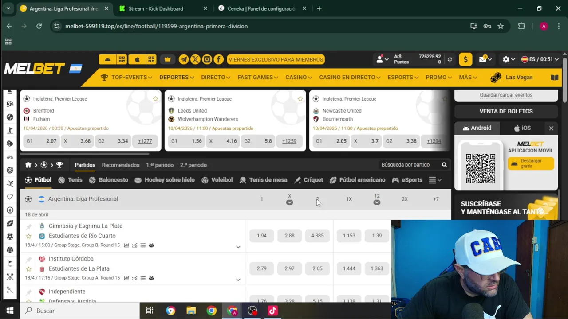Open statistics chart icon for Gimnasia match
The image size is (568, 319).
tap(126, 245)
